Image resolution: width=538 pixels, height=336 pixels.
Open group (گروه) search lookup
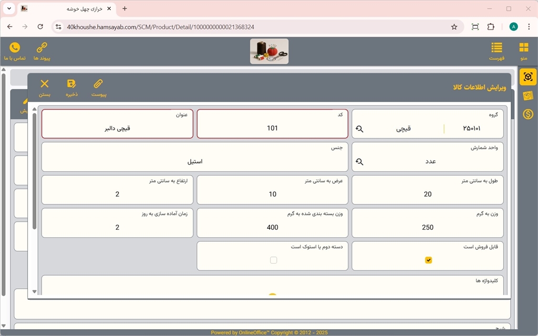click(359, 129)
